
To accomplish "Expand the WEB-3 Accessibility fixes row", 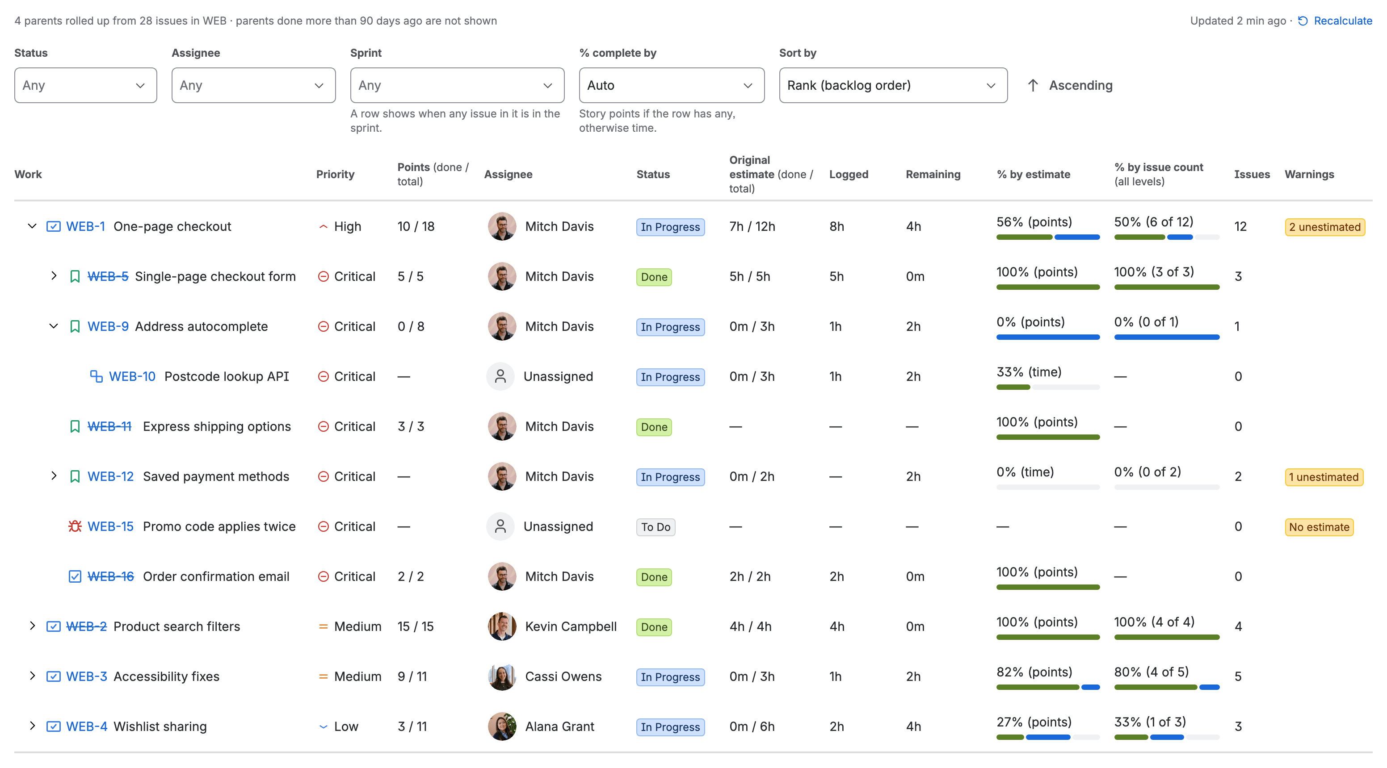I will click(32, 677).
